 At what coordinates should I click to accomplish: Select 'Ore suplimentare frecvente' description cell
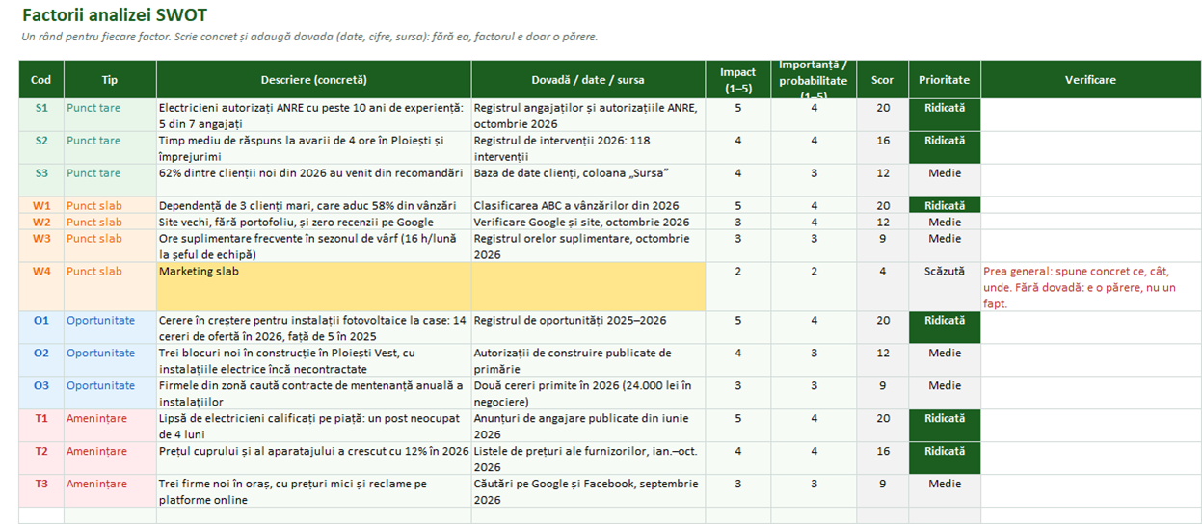314,246
